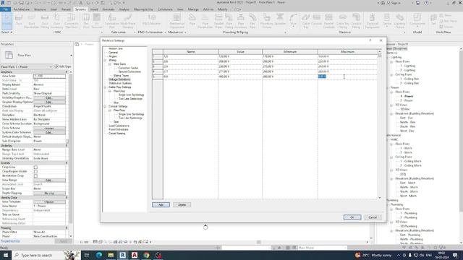
Task: Switch to the Annotate ribbon tab
Action: [x=109, y=9]
